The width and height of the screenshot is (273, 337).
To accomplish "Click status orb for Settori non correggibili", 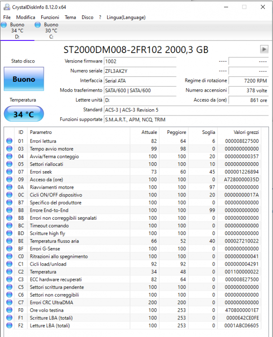I will (x=9, y=295).
